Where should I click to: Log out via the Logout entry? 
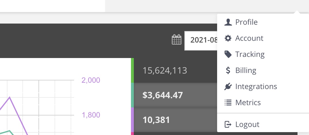click(263, 124)
